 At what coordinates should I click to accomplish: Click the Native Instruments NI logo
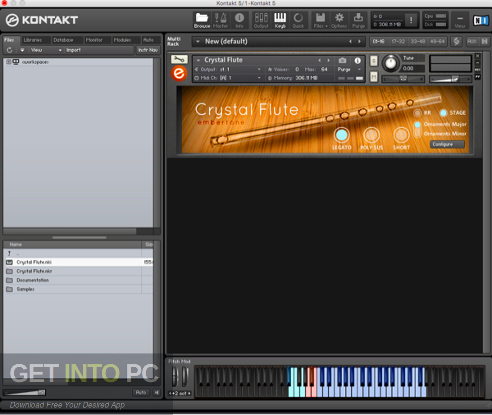(x=480, y=20)
